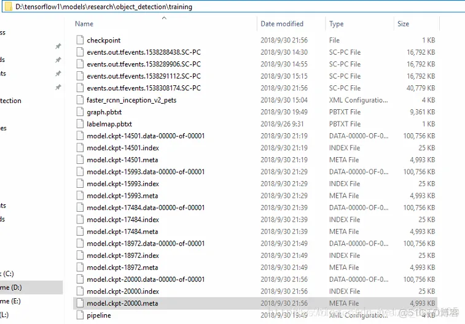465x324 pixels.
Task: Select icon of model.ckpt-14501.data-00000-of-00001
Action: [80, 136]
